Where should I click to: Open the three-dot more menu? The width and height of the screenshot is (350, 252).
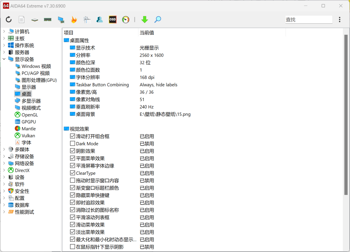340,20
